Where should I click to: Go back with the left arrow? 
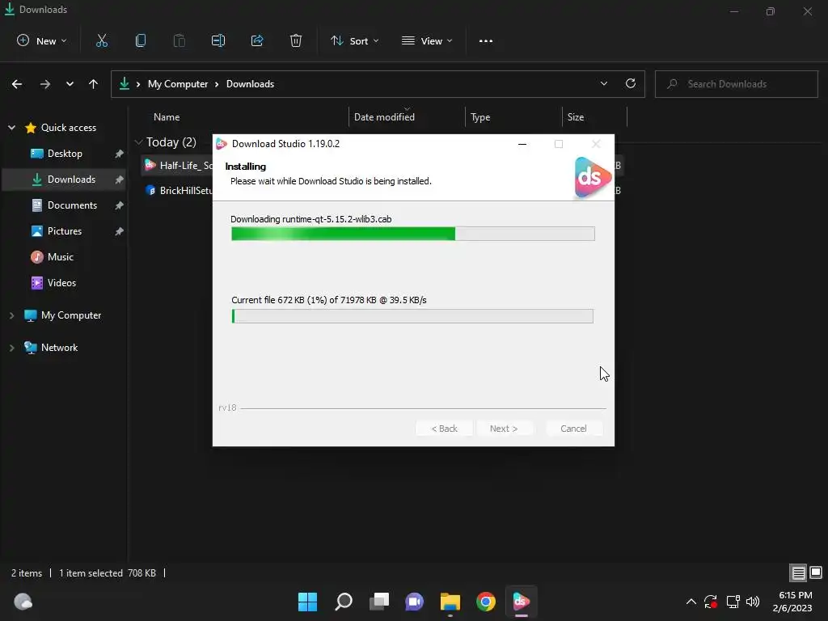point(17,84)
